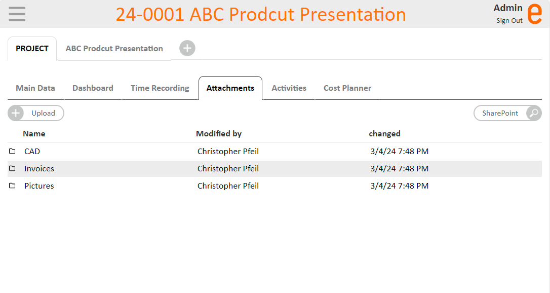Go to the Time Recording tab
The width and height of the screenshot is (550, 293).
pyautogui.click(x=160, y=88)
